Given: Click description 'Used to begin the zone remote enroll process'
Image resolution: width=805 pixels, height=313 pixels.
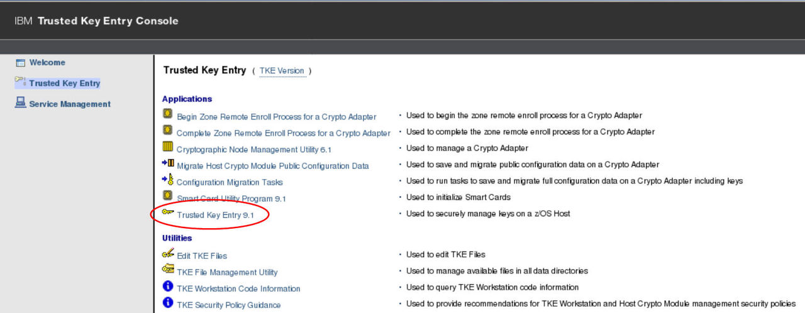Looking at the screenshot, I should click(x=524, y=116).
